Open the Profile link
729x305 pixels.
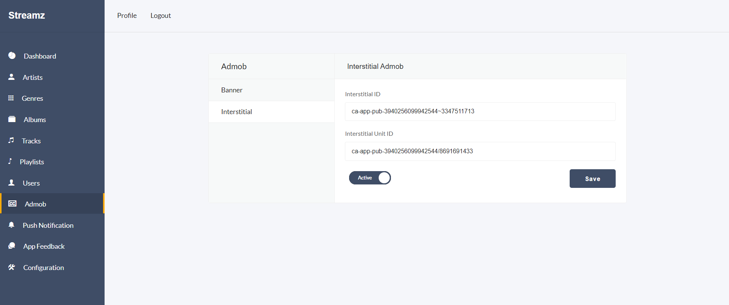click(127, 16)
